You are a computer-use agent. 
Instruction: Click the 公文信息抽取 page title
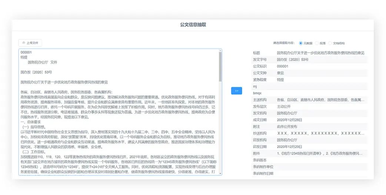[x=193, y=25]
